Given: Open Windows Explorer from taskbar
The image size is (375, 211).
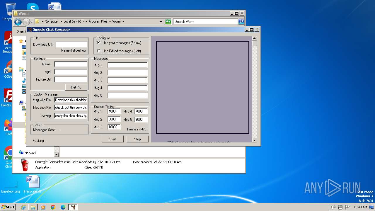Looking at the screenshot, I should point(33,207).
